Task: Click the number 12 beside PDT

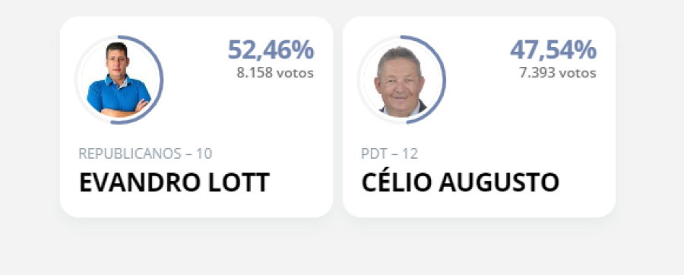Action: [410, 153]
